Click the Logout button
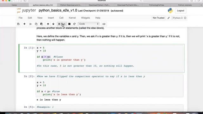The width and height of the screenshot is (203, 114). tap(180, 10)
